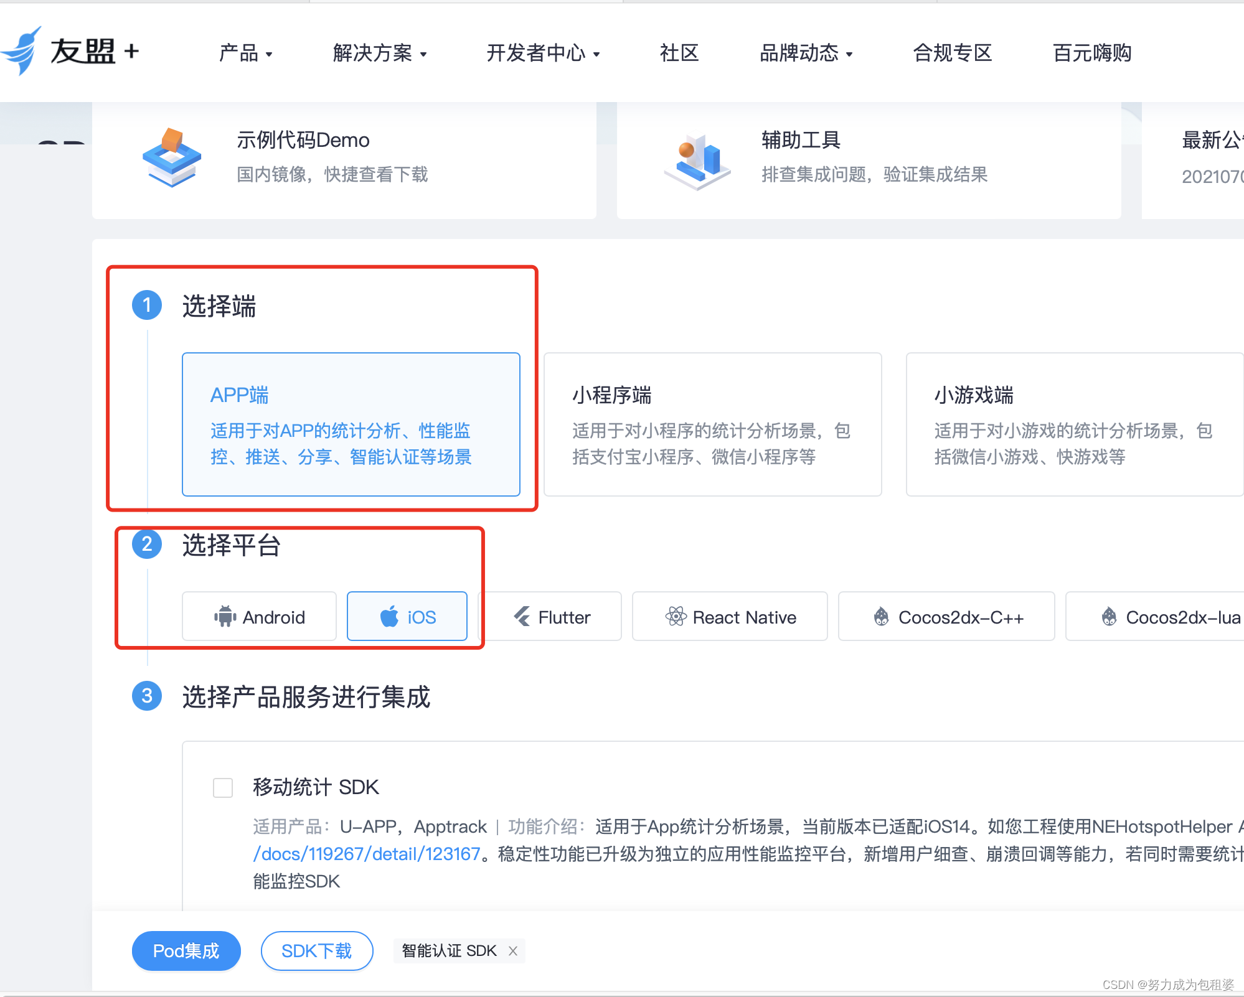Open 辅助工具 via its chart icon

[699, 159]
